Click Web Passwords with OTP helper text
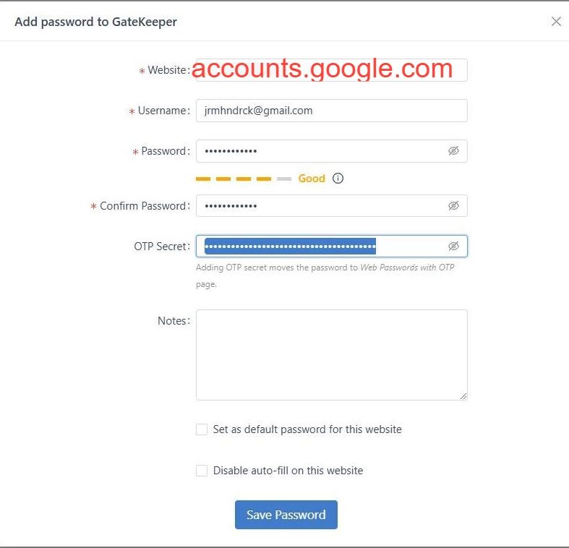The width and height of the screenshot is (569, 548). (x=407, y=267)
